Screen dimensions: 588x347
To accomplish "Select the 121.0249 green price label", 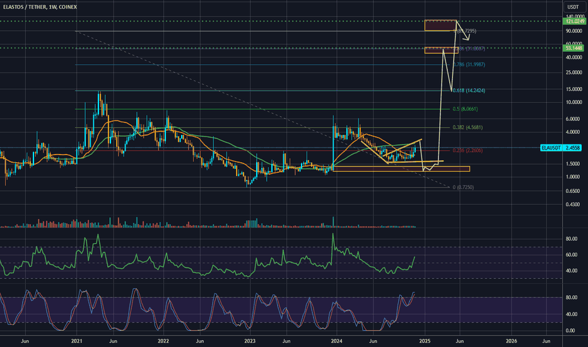I will (x=575, y=21).
